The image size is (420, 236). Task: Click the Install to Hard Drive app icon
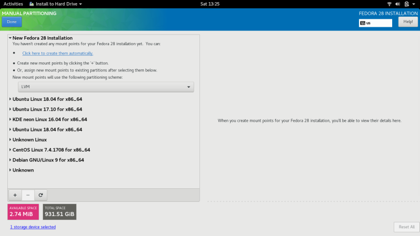pos(31,4)
